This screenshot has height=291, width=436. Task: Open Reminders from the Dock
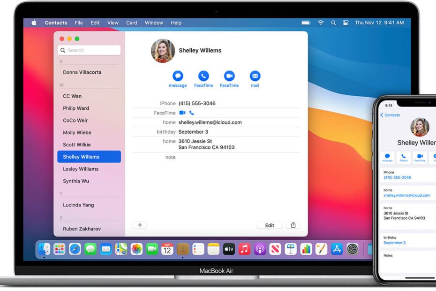[x=198, y=249]
